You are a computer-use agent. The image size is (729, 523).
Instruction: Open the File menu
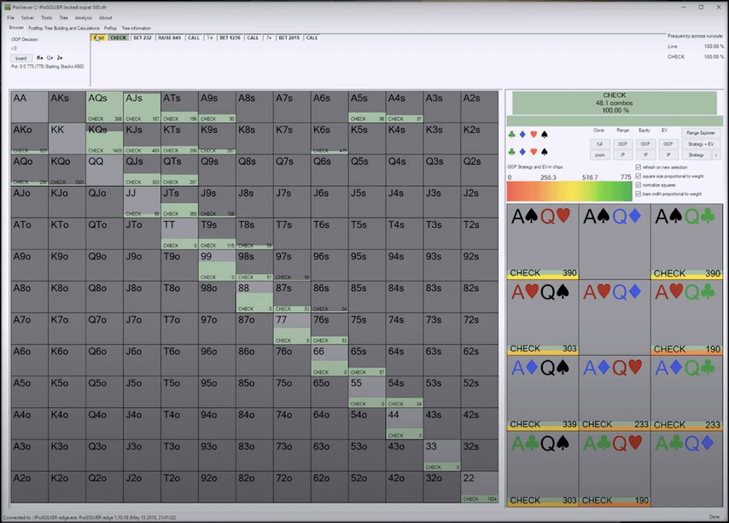click(11, 18)
